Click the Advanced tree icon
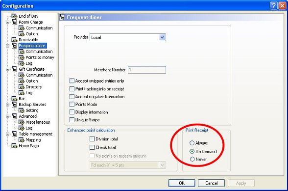Screen dimensions: 288x191 click(x=14, y=116)
